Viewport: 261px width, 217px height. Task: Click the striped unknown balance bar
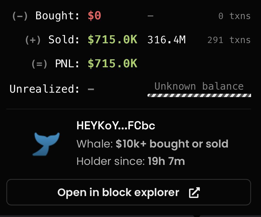(x=199, y=95)
